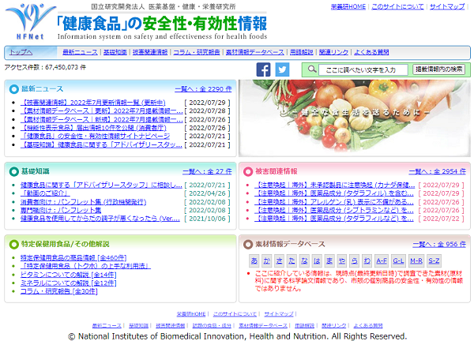Viewport: 474px width, 341px height.
Task: Select the S-Z index button
Action: [x=434, y=260]
